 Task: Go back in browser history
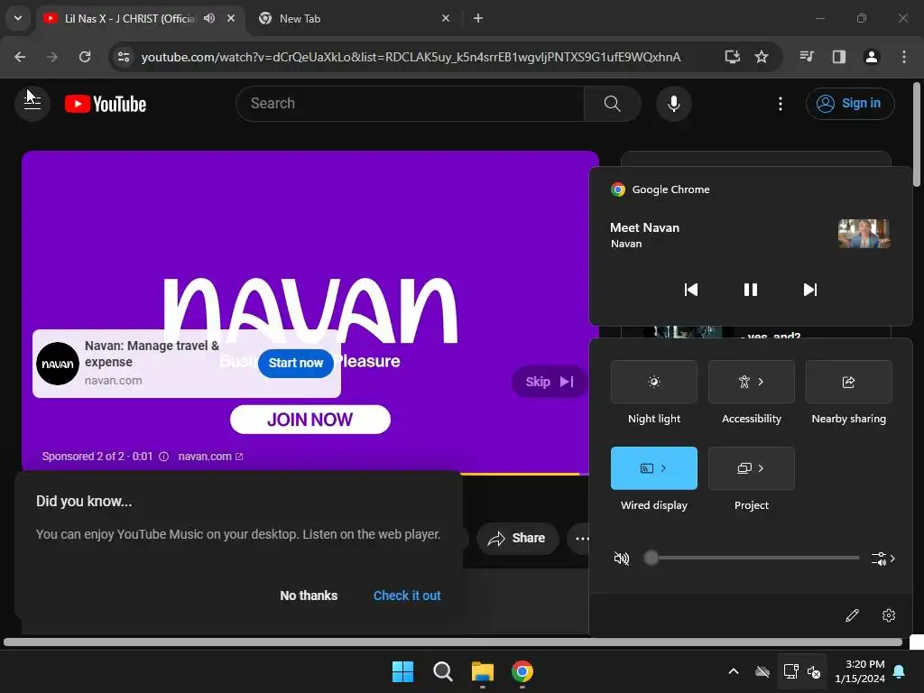point(20,57)
